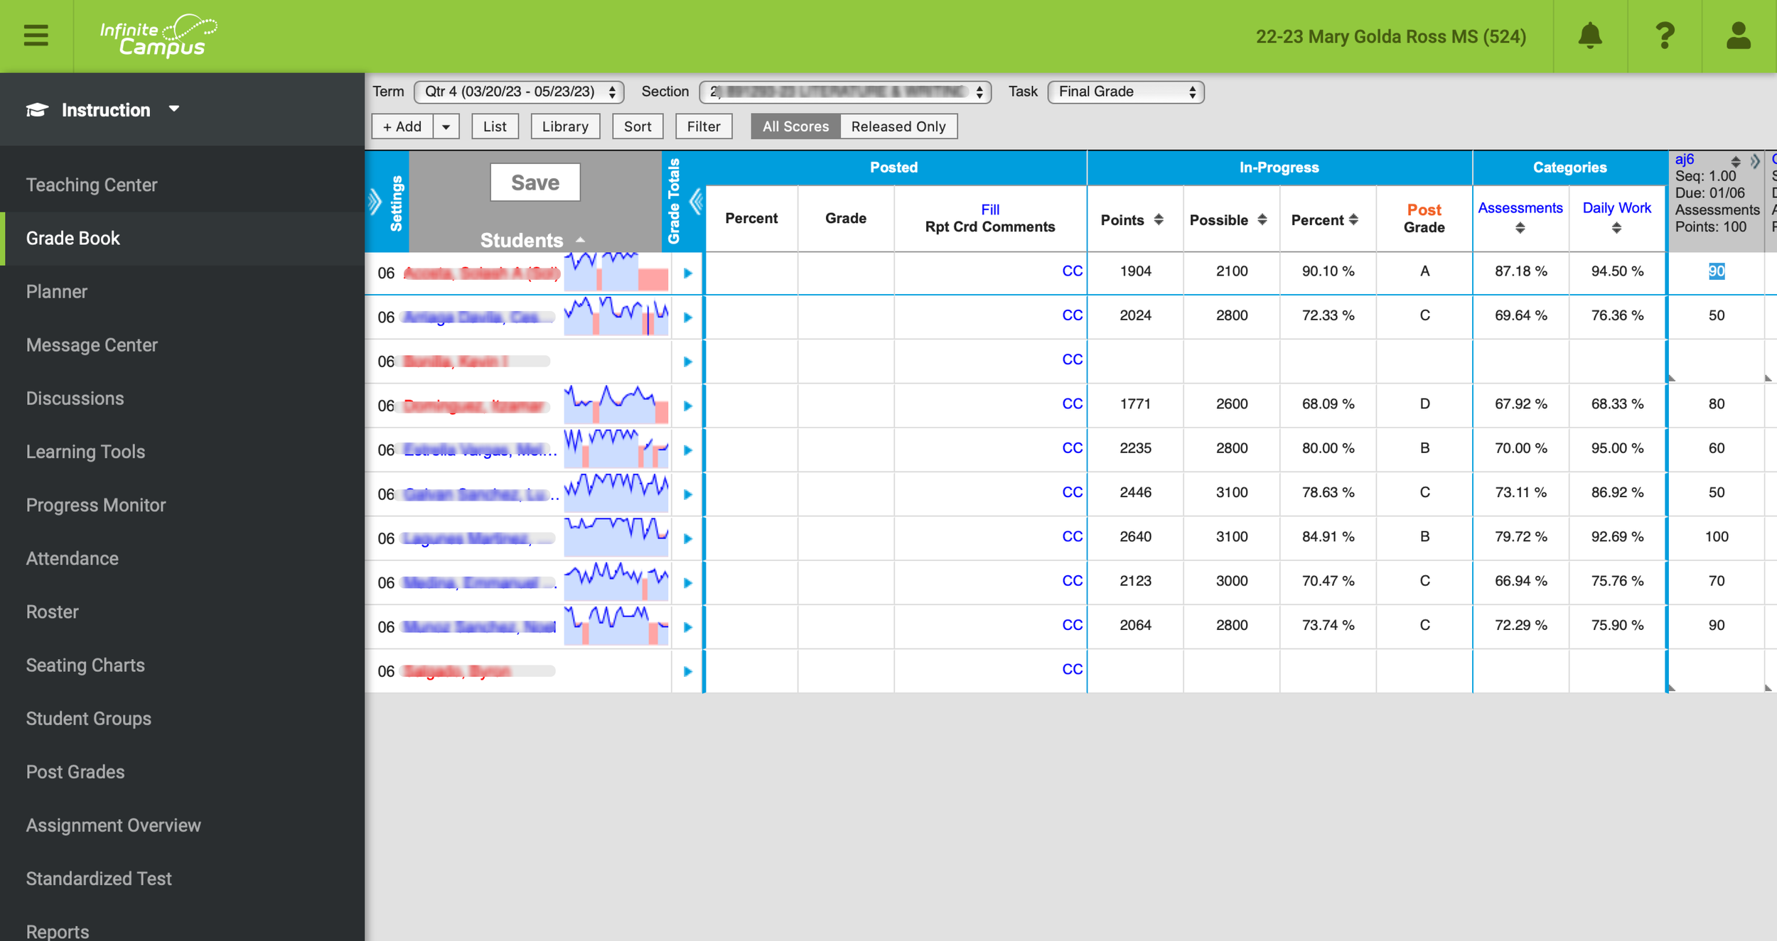Open the hamburger main menu
The height and width of the screenshot is (941, 1777).
coord(36,36)
